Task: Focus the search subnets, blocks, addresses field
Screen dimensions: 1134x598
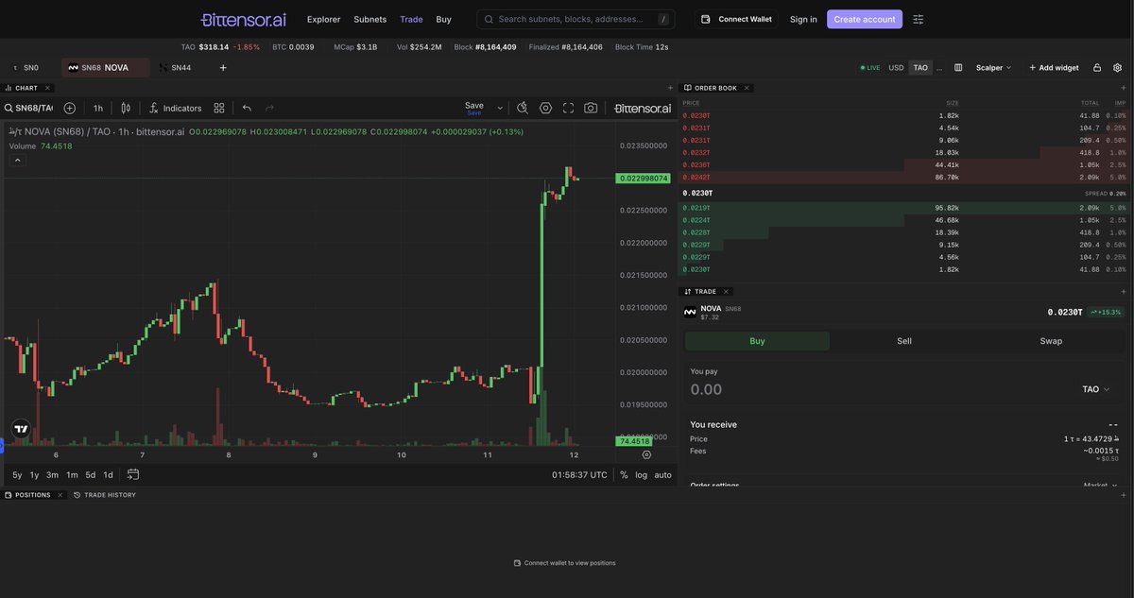Action: pyautogui.click(x=577, y=19)
